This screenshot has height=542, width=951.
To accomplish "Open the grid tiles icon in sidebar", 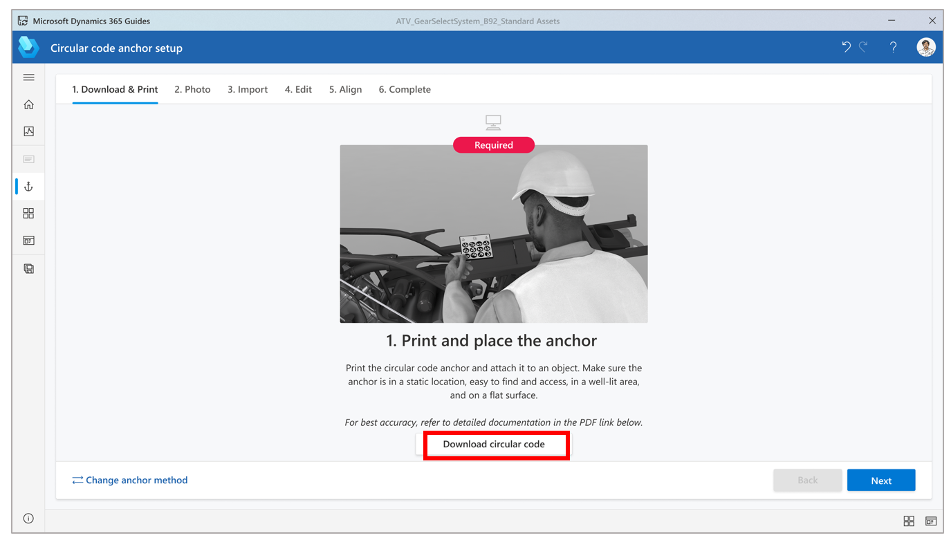I will [x=28, y=214].
